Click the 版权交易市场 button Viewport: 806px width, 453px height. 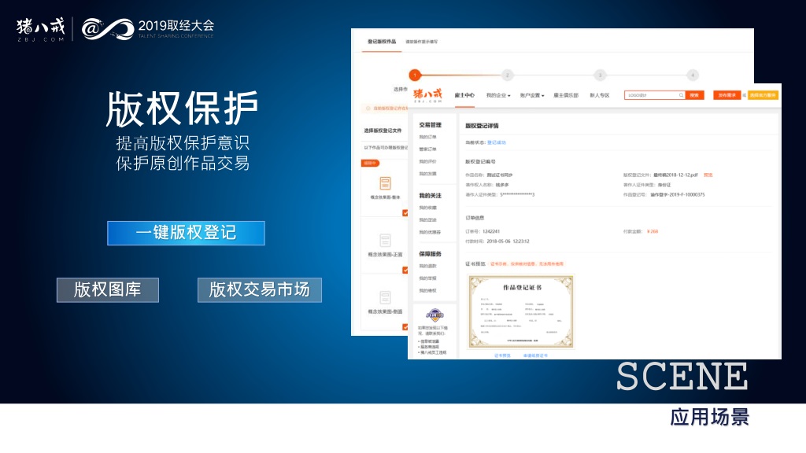(260, 290)
